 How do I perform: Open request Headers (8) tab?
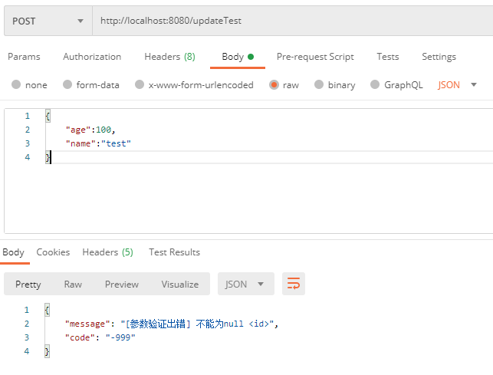[x=169, y=57]
